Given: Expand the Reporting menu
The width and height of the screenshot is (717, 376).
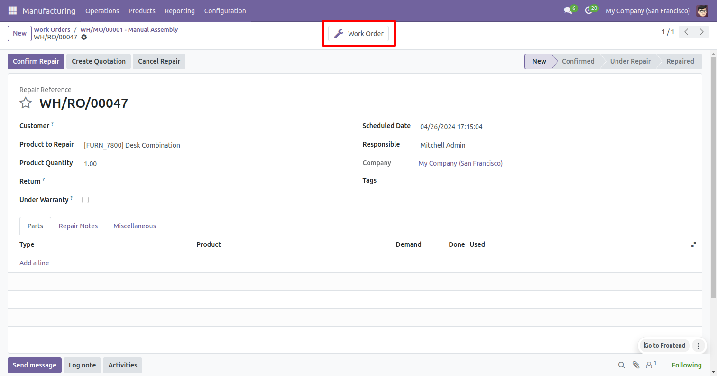Looking at the screenshot, I should pos(180,10).
